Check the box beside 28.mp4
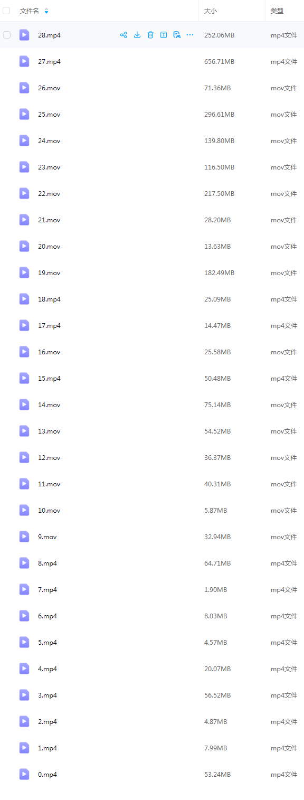The height and width of the screenshot is (800, 304). pyautogui.click(x=7, y=35)
